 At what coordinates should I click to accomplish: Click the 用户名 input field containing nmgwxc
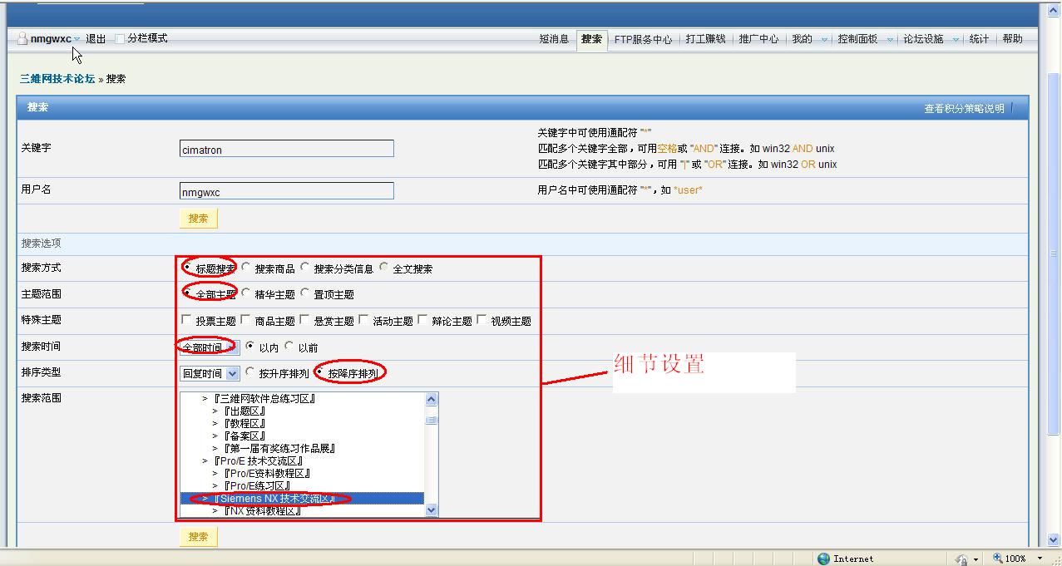pyautogui.click(x=286, y=191)
